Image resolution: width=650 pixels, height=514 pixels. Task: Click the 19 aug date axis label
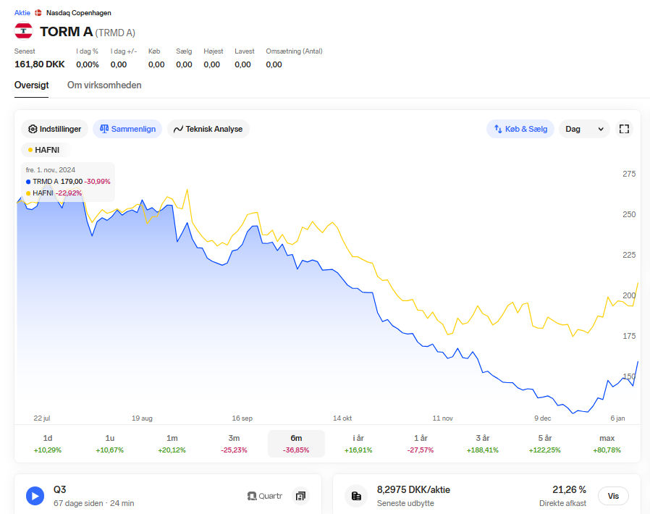(x=142, y=418)
